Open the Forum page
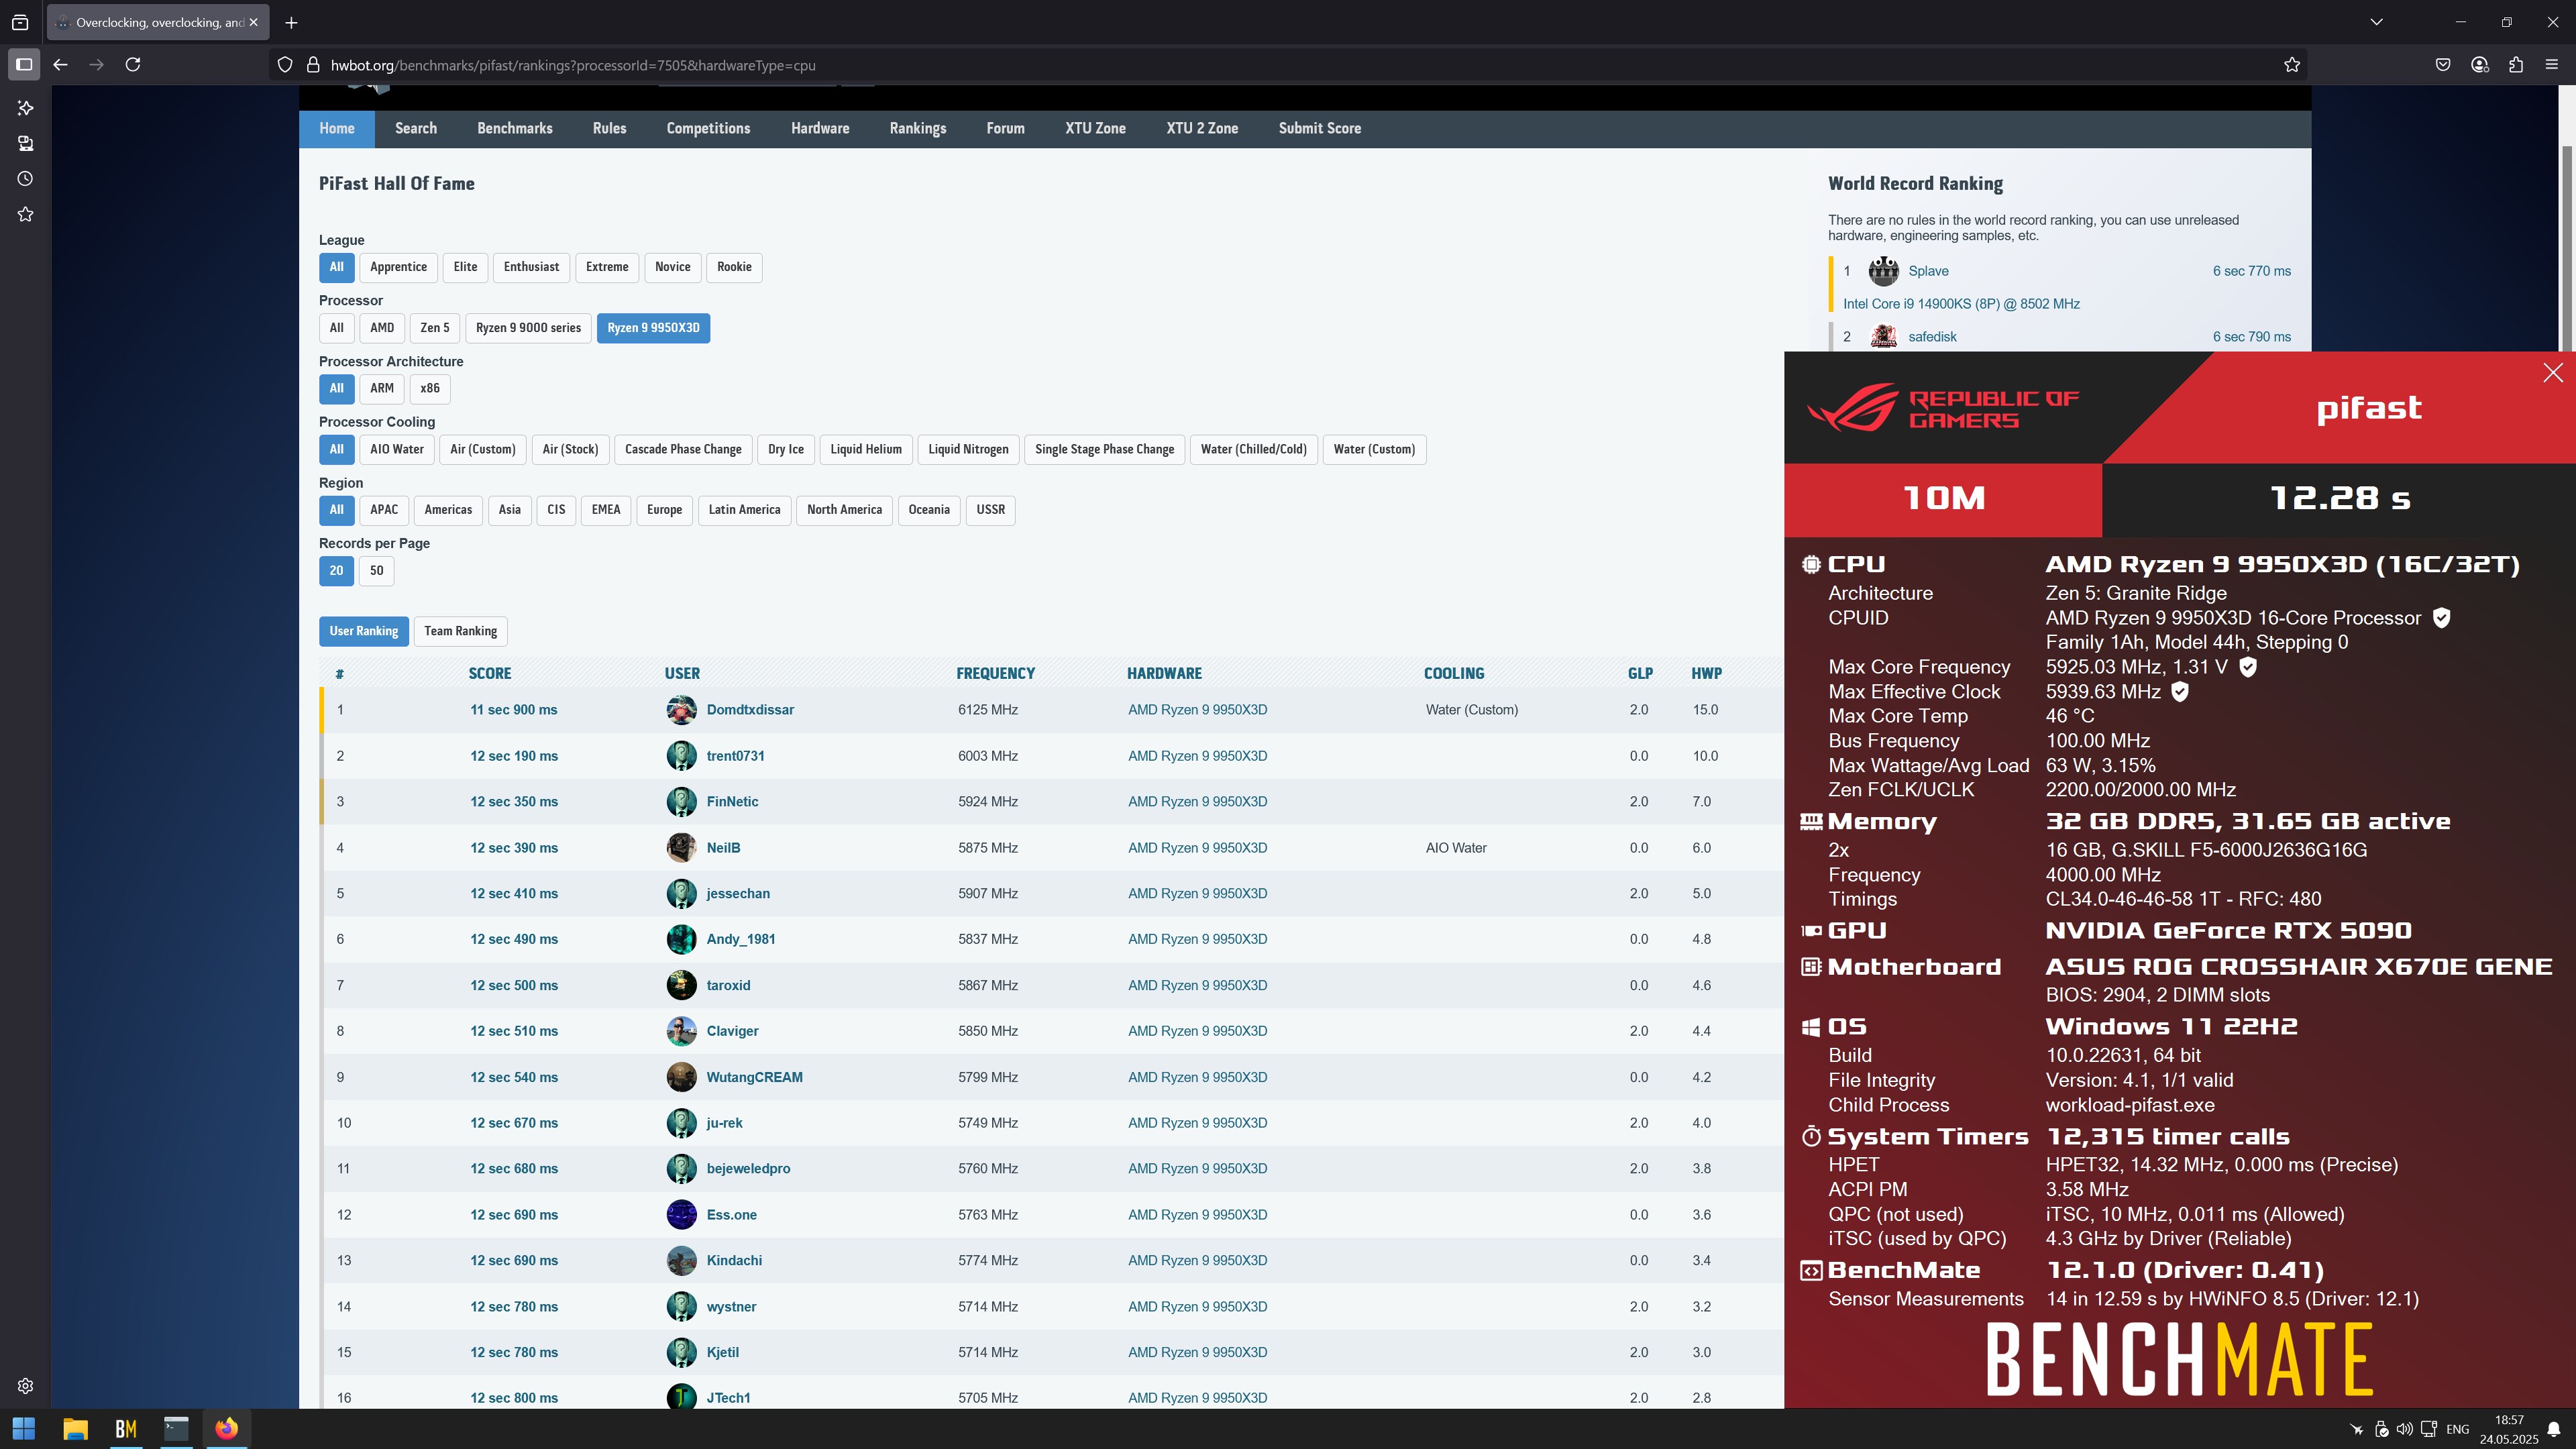 [1005, 129]
